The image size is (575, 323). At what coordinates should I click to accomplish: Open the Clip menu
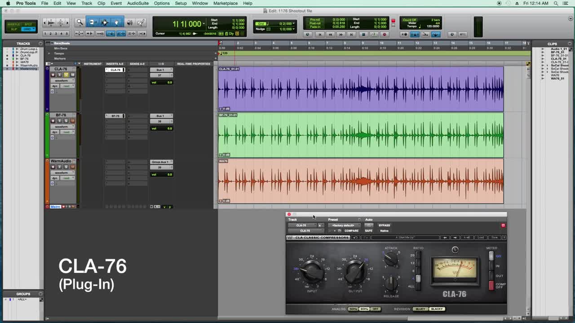[x=102, y=3]
